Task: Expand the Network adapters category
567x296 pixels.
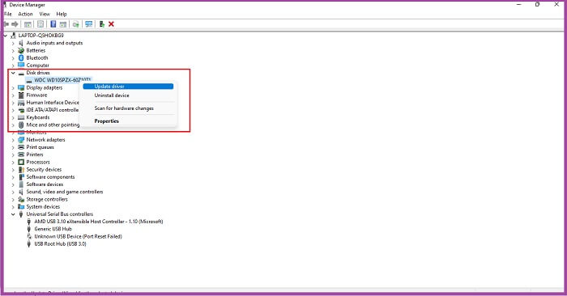Action: (x=13, y=140)
